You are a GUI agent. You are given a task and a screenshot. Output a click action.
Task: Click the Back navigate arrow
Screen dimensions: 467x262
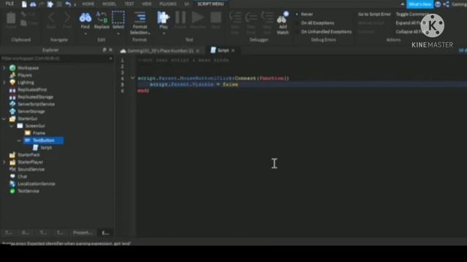click(x=51, y=17)
